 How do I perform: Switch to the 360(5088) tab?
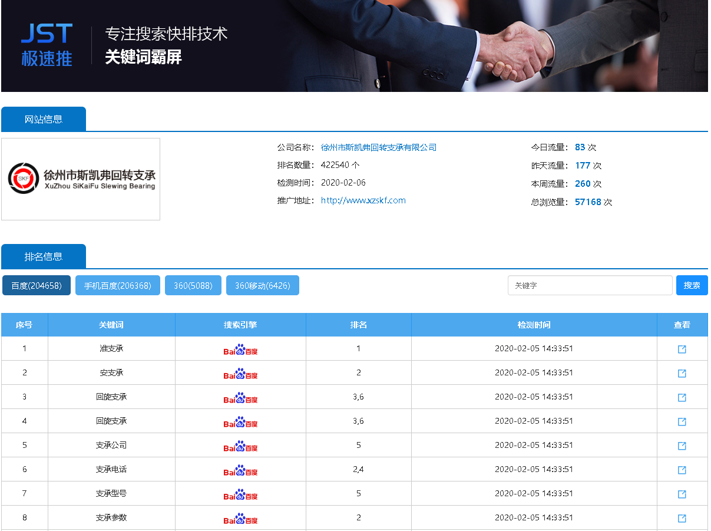tap(193, 285)
